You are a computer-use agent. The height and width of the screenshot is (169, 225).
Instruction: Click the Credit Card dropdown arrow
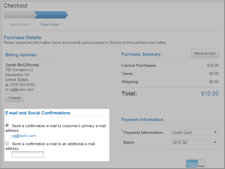pyautogui.click(x=215, y=132)
